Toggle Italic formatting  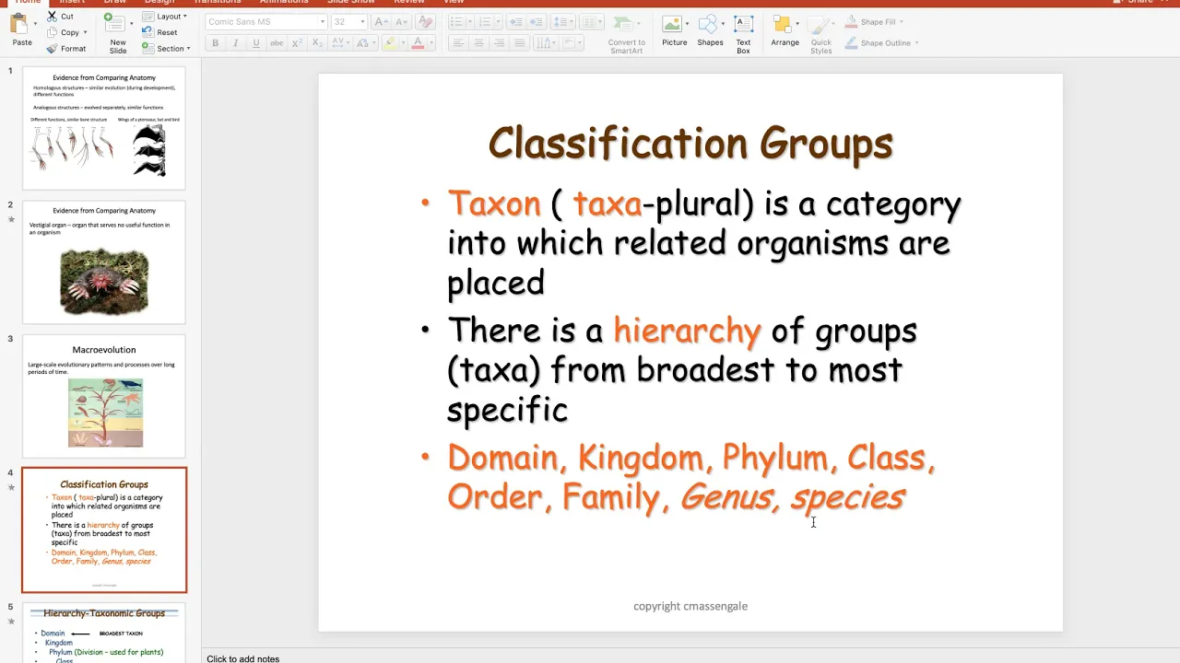(x=236, y=43)
